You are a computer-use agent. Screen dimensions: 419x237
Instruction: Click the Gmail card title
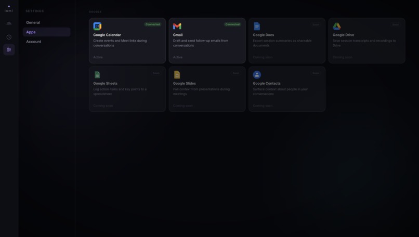[178, 35]
